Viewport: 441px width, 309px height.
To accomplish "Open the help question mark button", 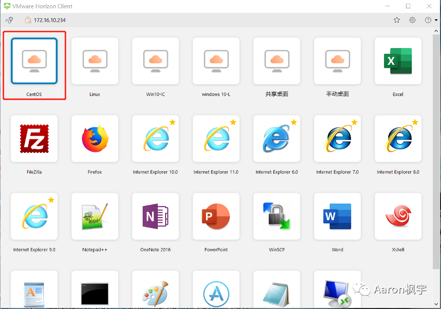I will point(428,20).
